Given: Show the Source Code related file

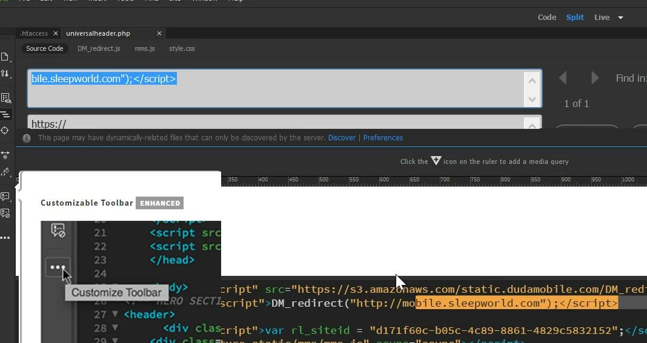Looking at the screenshot, I should [x=45, y=48].
